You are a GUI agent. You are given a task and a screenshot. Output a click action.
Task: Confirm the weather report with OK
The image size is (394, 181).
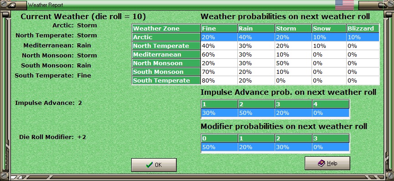154,165
